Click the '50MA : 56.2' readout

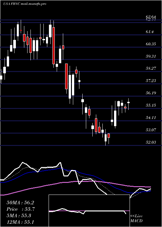(20, 203)
